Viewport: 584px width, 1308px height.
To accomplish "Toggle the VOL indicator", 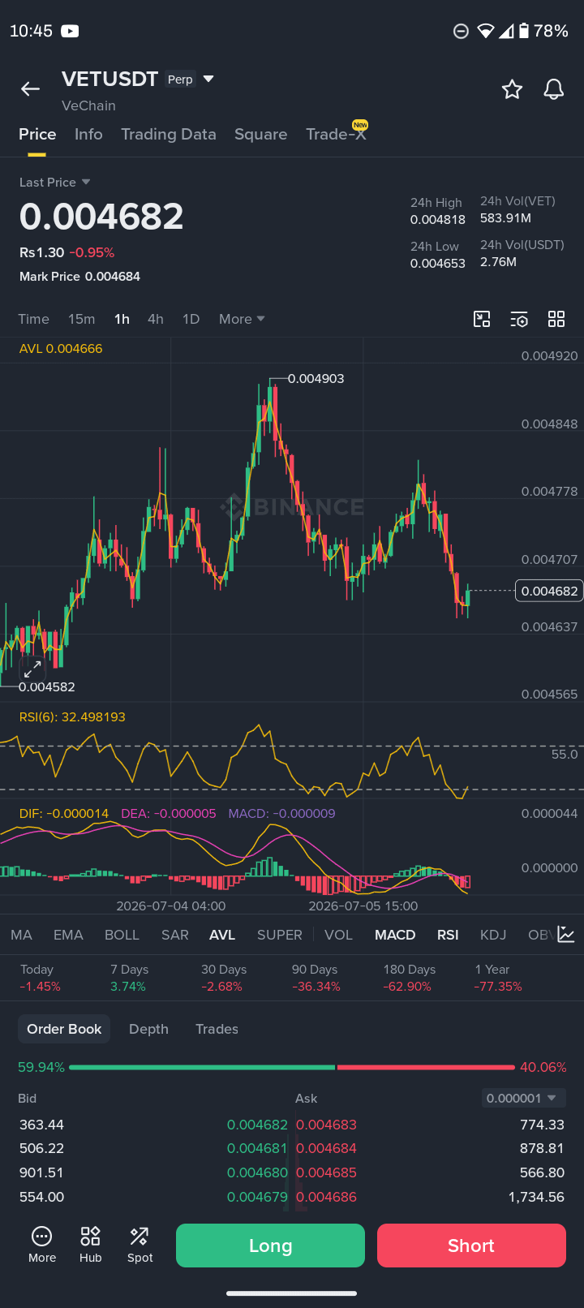I will coord(338,935).
